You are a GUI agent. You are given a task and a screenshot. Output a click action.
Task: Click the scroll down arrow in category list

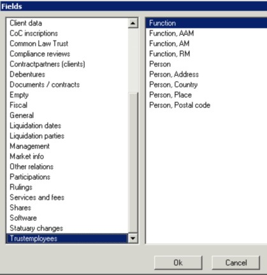tap(133, 238)
